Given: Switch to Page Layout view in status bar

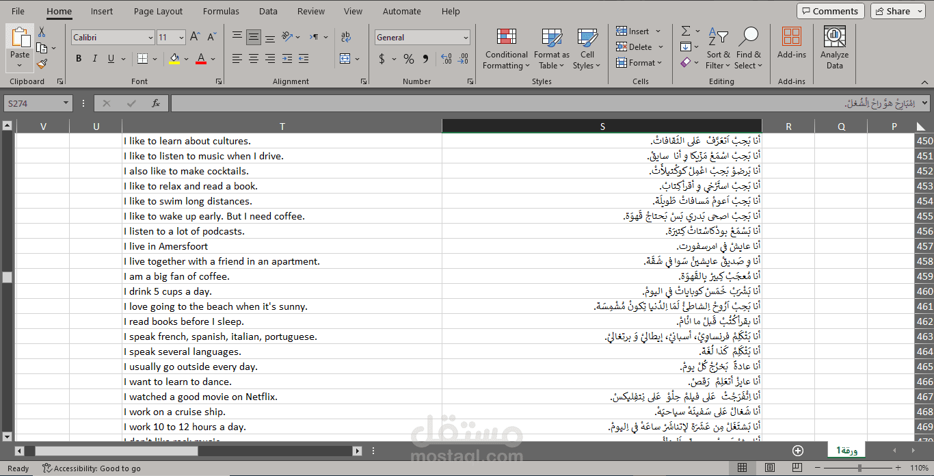Looking at the screenshot, I should [770, 468].
